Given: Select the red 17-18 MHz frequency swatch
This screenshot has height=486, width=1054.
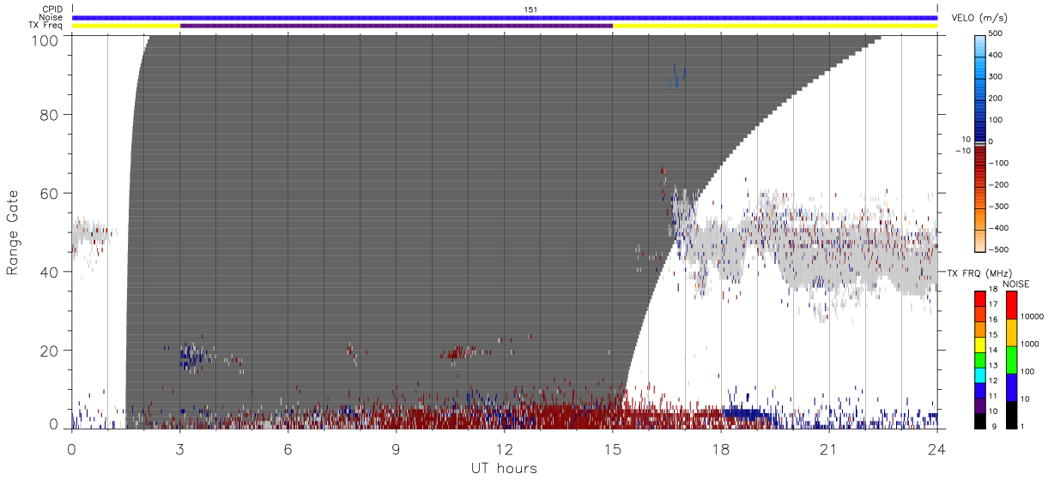Looking at the screenshot, I should pyautogui.click(x=979, y=299).
